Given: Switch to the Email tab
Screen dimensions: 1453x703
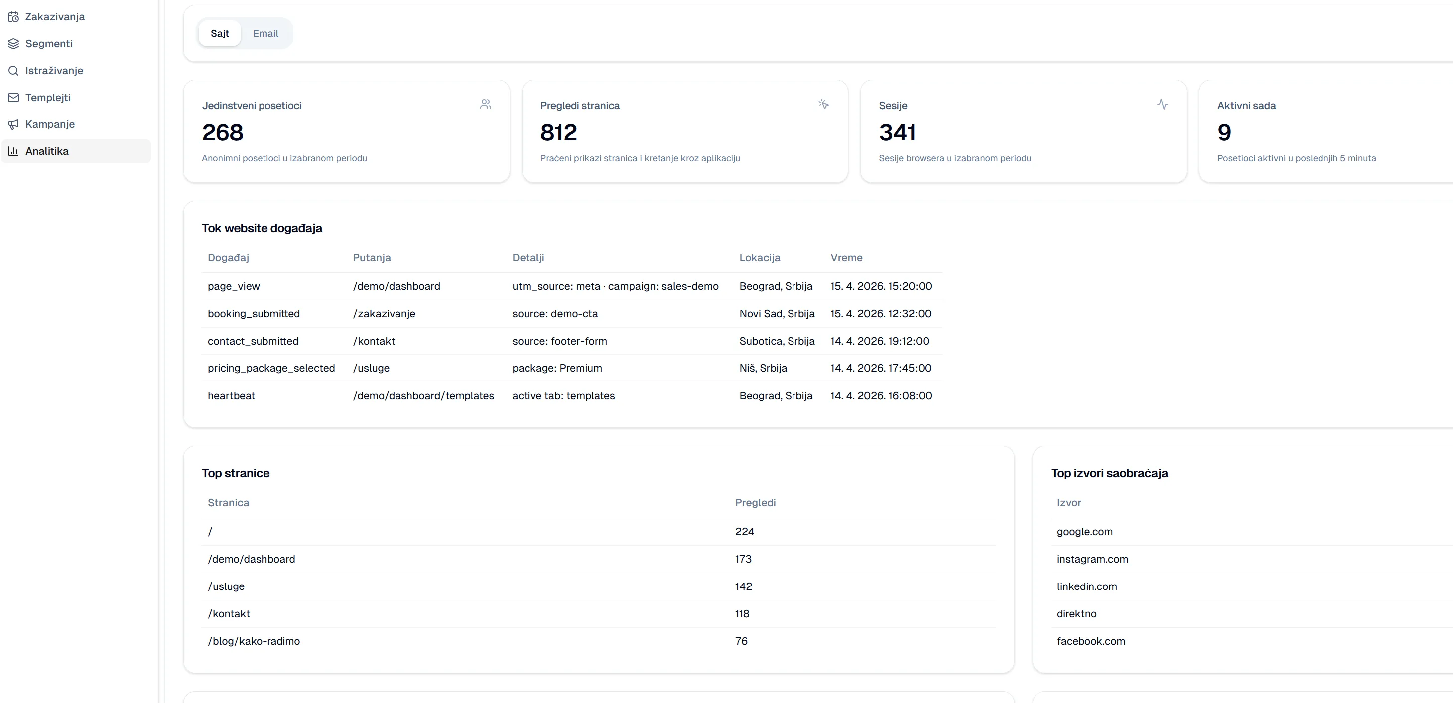Looking at the screenshot, I should point(265,34).
